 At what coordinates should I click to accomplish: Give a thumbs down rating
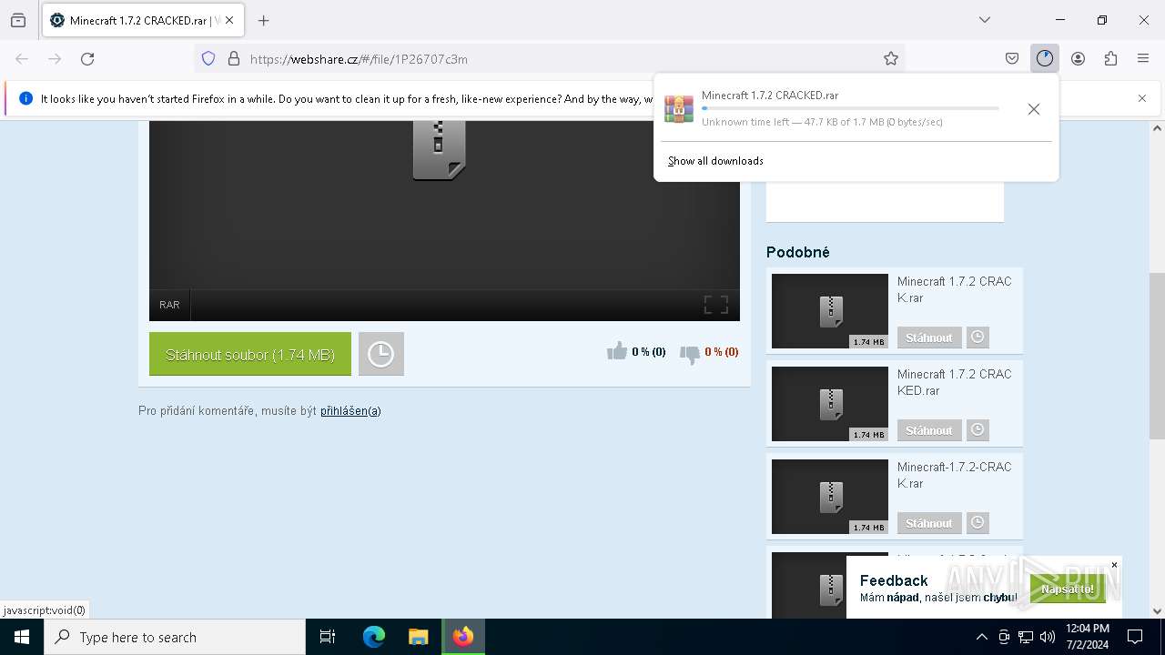click(x=690, y=353)
